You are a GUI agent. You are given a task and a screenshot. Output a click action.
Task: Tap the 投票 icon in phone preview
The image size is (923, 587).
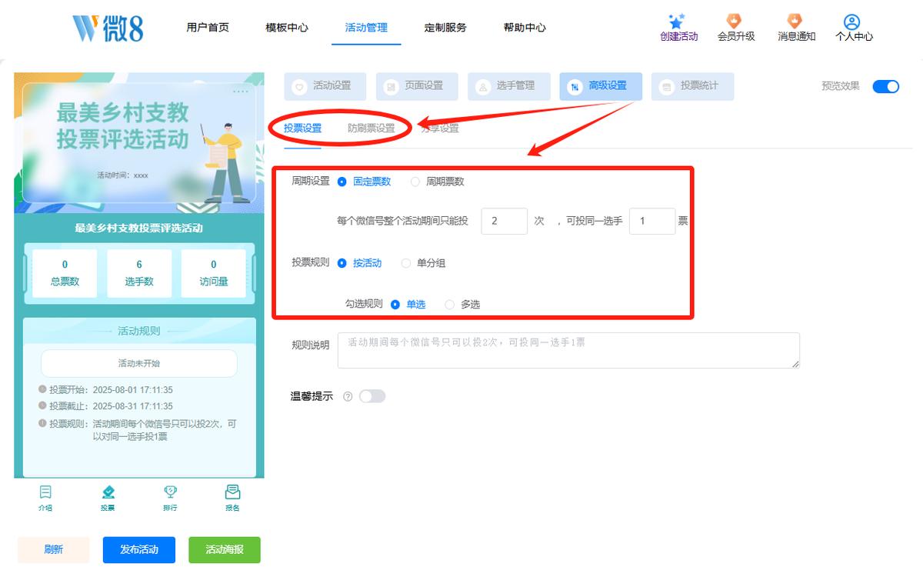click(x=108, y=492)
